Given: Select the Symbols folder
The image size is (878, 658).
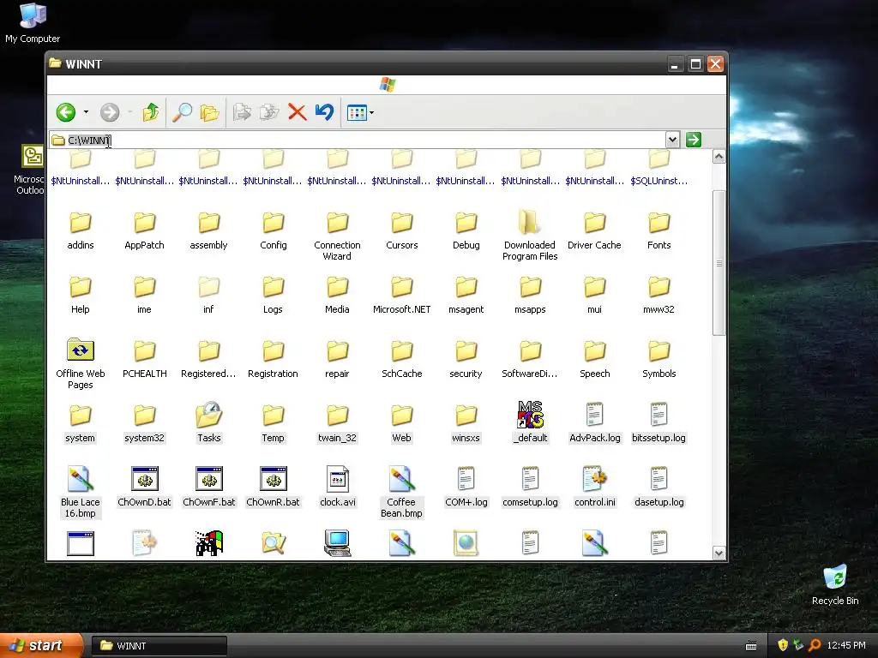Looking at the screenshot, I should (659, 359).
